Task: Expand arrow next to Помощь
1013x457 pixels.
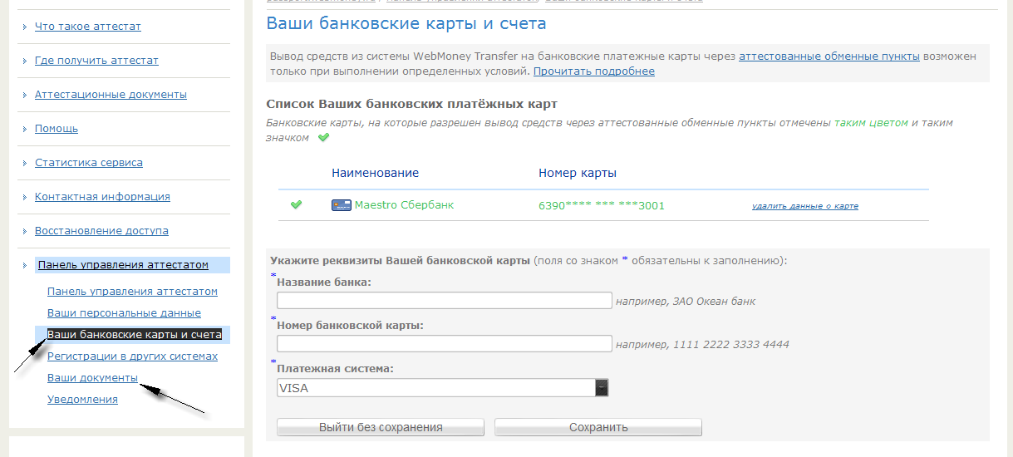Action: pyautogui.click(x=24, y=129)
